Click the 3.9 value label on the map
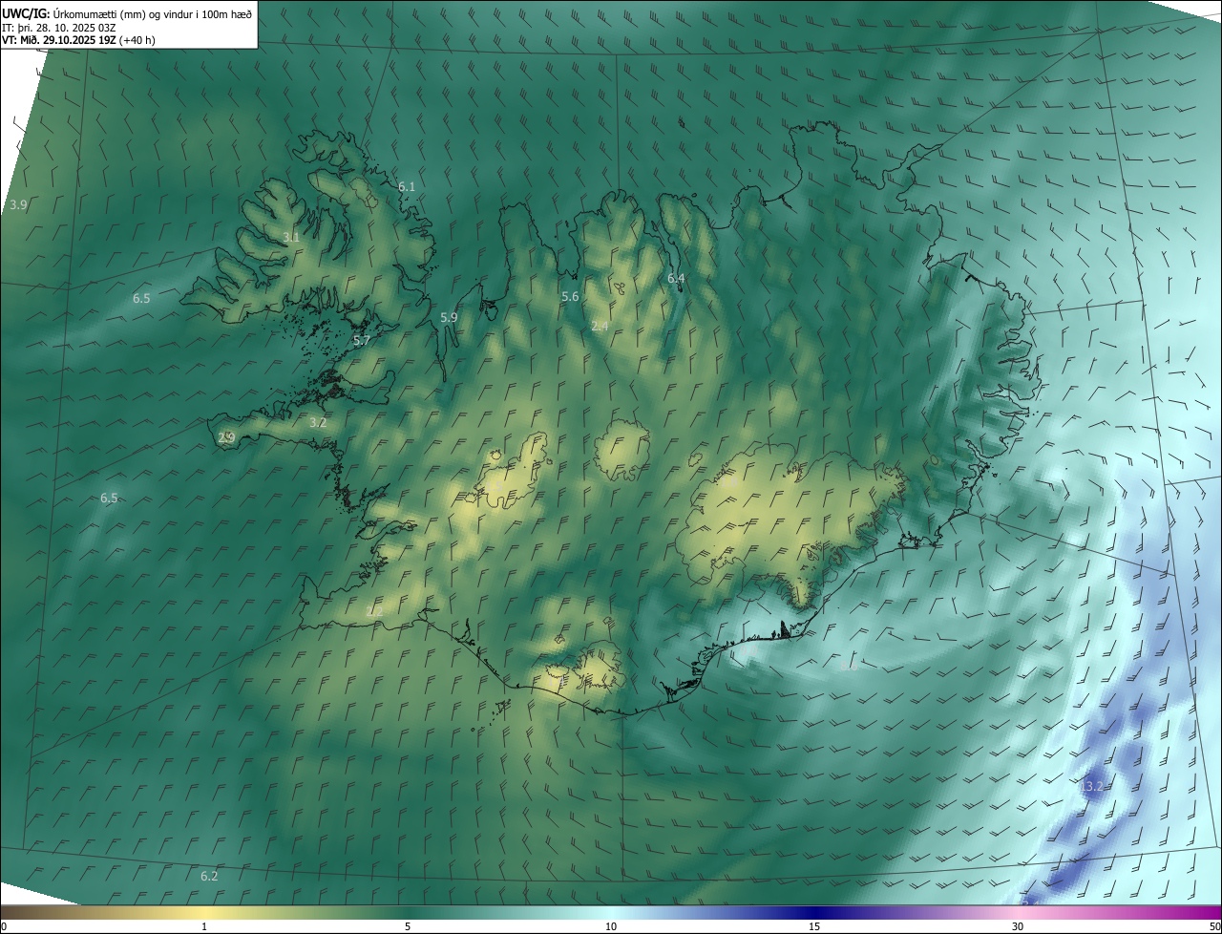1222x934 pixels. pos(18,205)
